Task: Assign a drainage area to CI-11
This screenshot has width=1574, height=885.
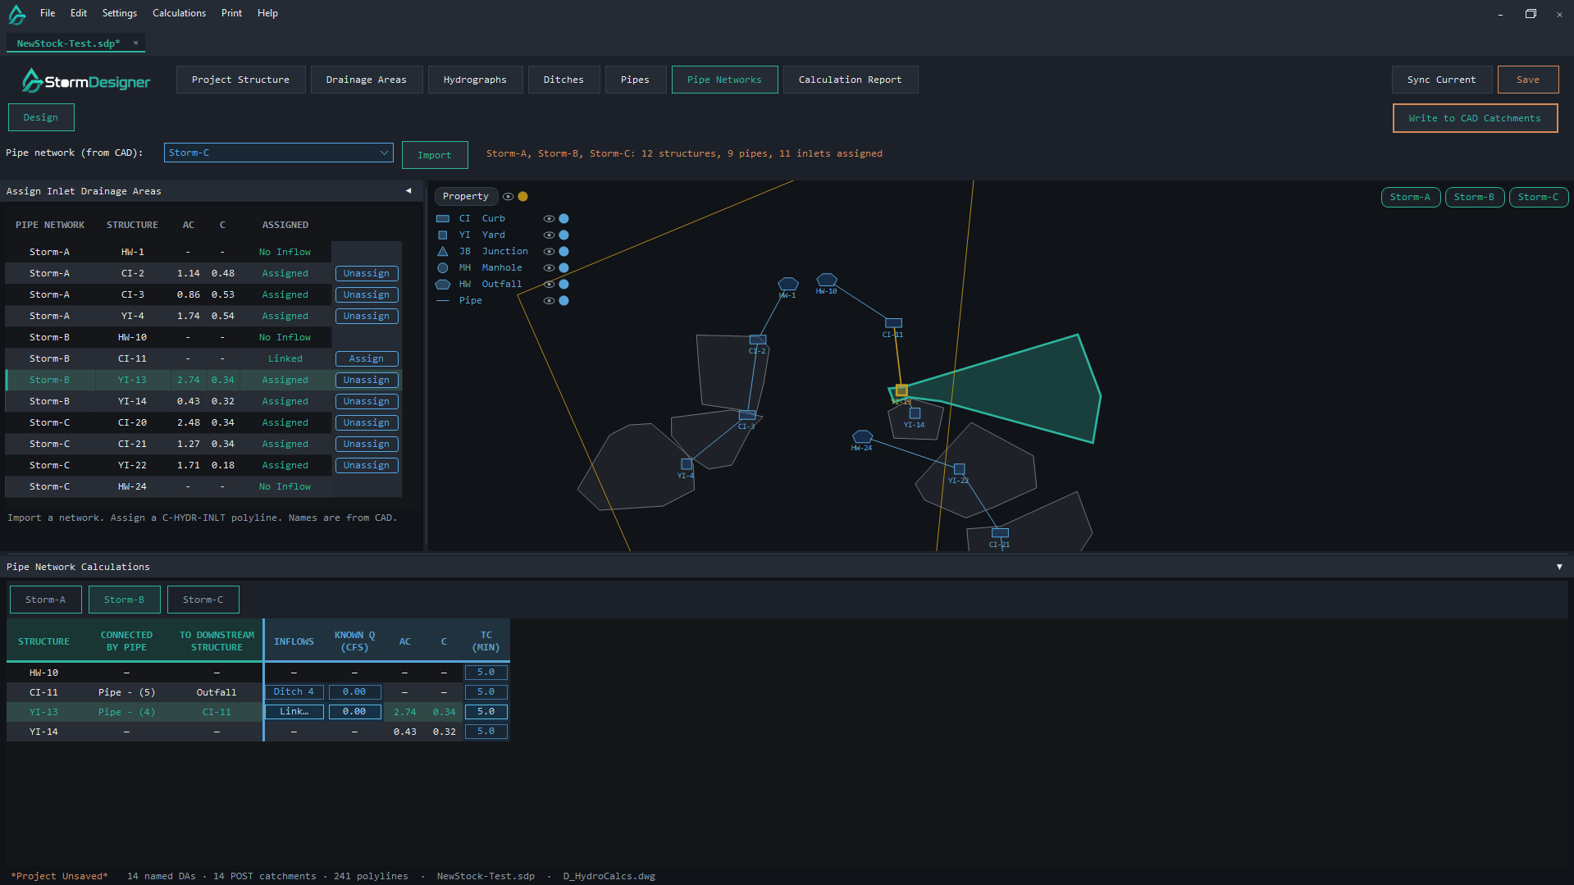Action: click(x=367, y=358)
